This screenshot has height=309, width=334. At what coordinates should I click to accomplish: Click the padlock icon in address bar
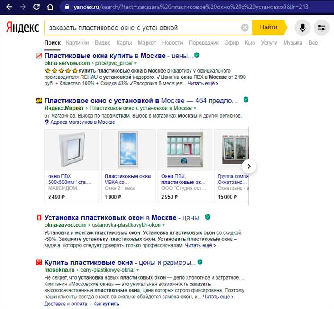[67, 7]
